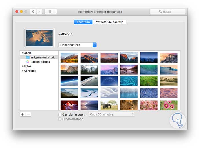
Task: Open the Protector de pantalla tab
Action: click(109, 22)
